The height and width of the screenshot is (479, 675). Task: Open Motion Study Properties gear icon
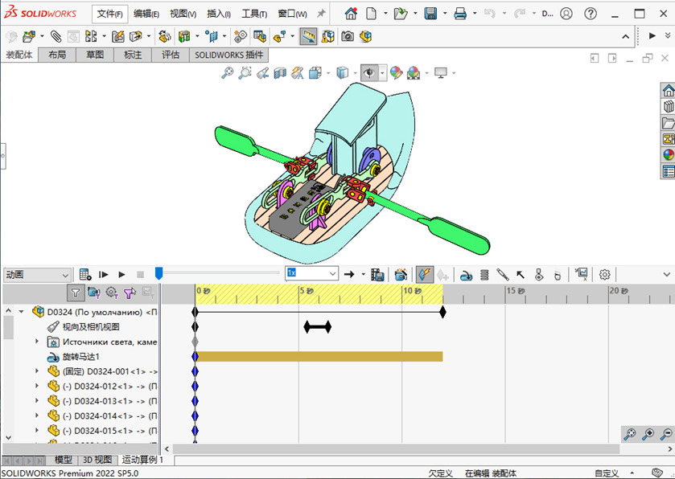pos(604,274)
